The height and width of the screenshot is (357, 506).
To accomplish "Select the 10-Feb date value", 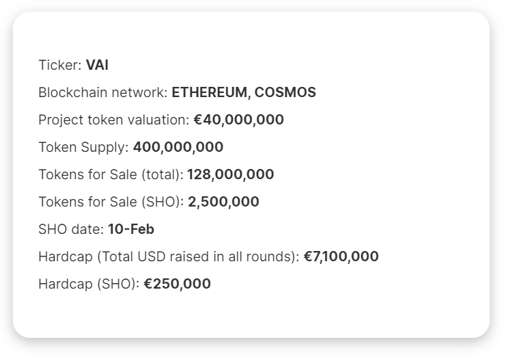I will point(131,229).
